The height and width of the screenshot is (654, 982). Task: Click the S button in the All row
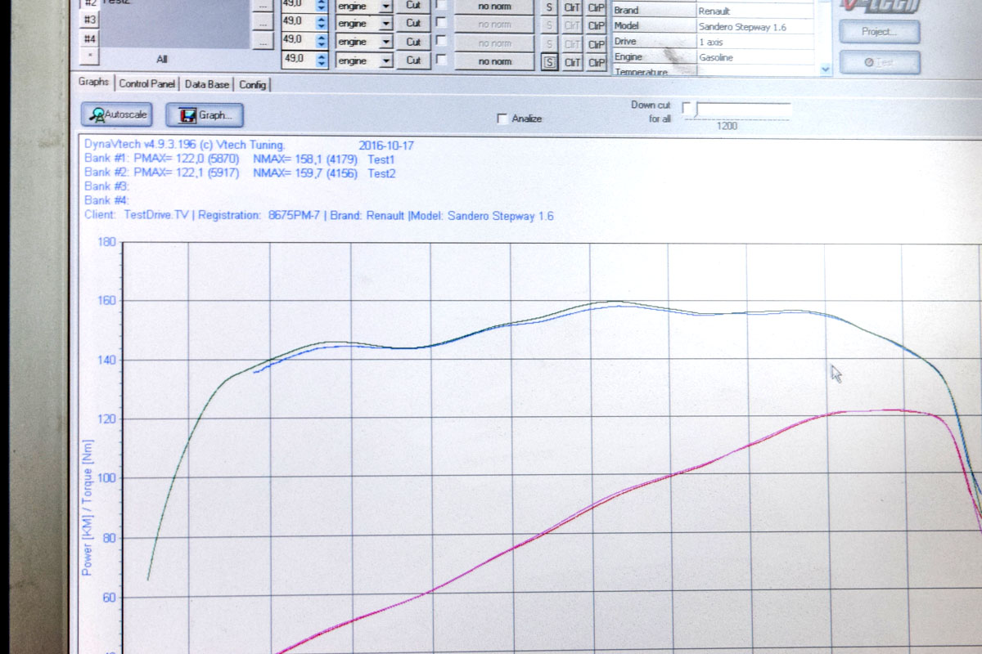pyautogui.click(x=549, y=62)
